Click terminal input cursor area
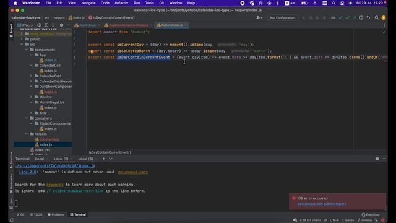Image resolution: width=396 pixels, height=223 pixels. tap(16, 203)
